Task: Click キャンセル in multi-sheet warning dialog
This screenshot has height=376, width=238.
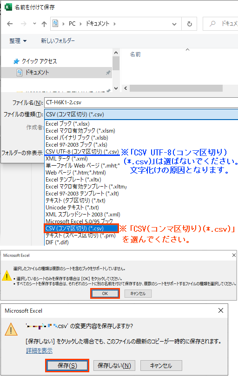Action: (x=138, y=294)
